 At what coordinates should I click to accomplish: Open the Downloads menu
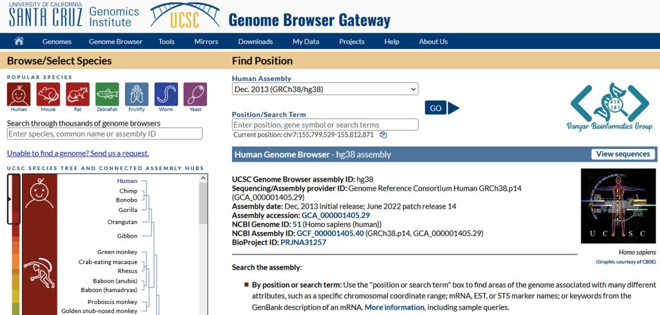coord(255,42)
